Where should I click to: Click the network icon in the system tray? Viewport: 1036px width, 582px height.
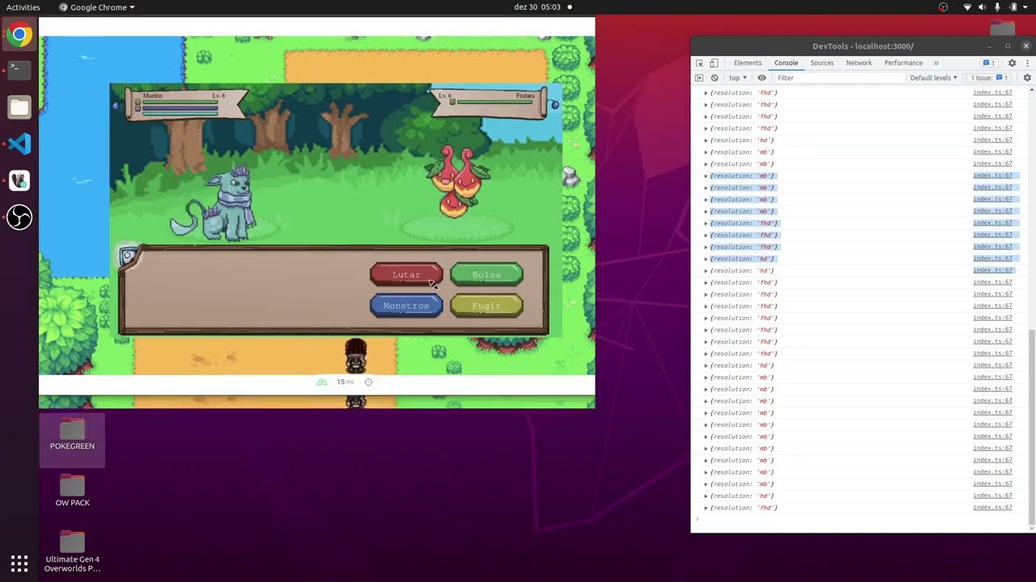coord(967,7)
